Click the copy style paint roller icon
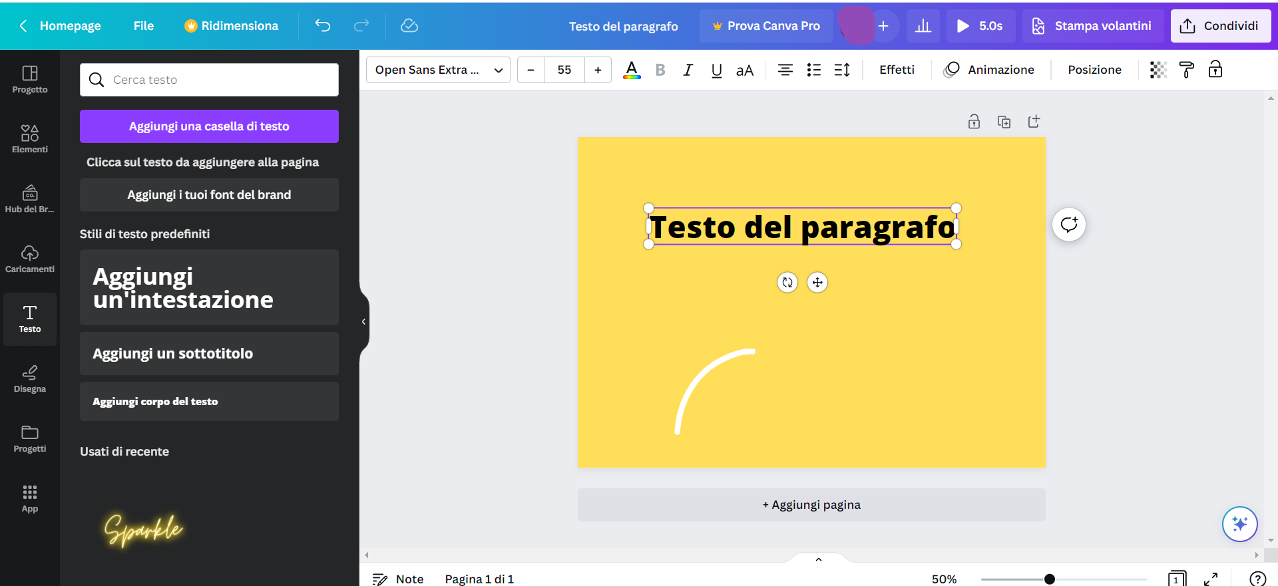The image size is (1278, 586). click(1186, 70)
